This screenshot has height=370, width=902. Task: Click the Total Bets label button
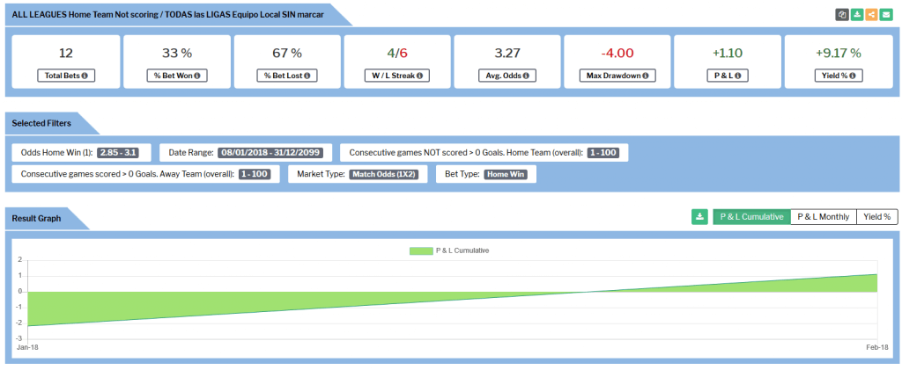(x=66, y=76)
